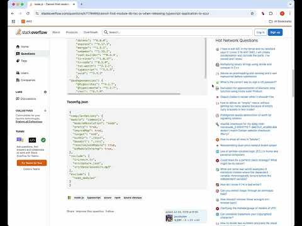Click the search magnifier icon

coord(106,32)
